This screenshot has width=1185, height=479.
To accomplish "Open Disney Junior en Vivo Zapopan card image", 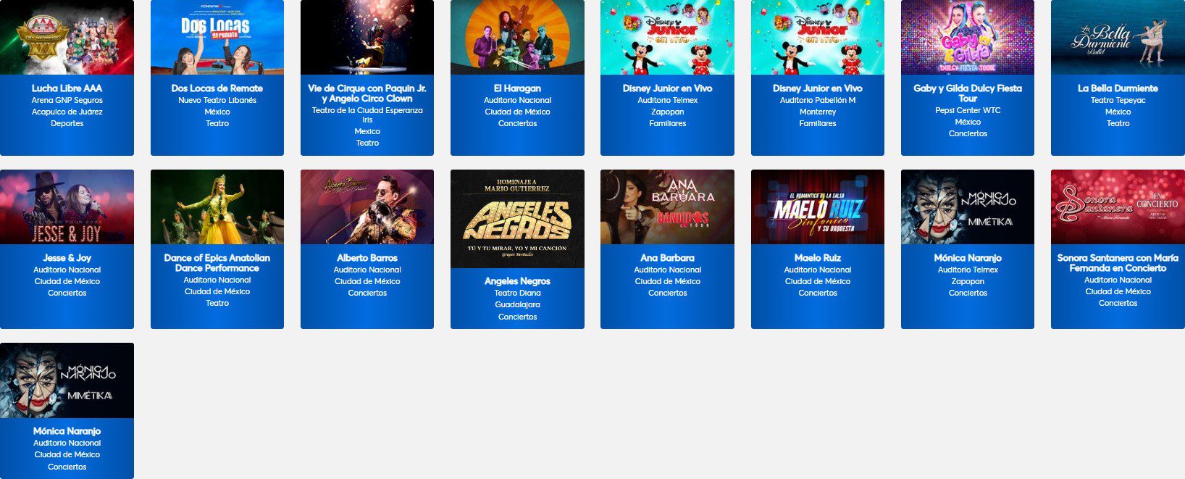I will [x=667, y=37].
